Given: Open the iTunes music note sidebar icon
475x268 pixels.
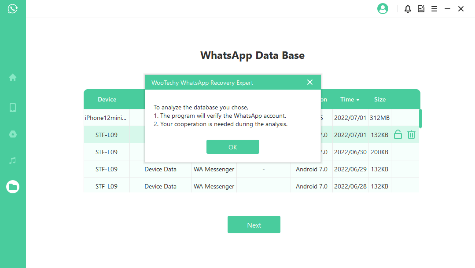Looking at the screenshot, I should (13, 161).
